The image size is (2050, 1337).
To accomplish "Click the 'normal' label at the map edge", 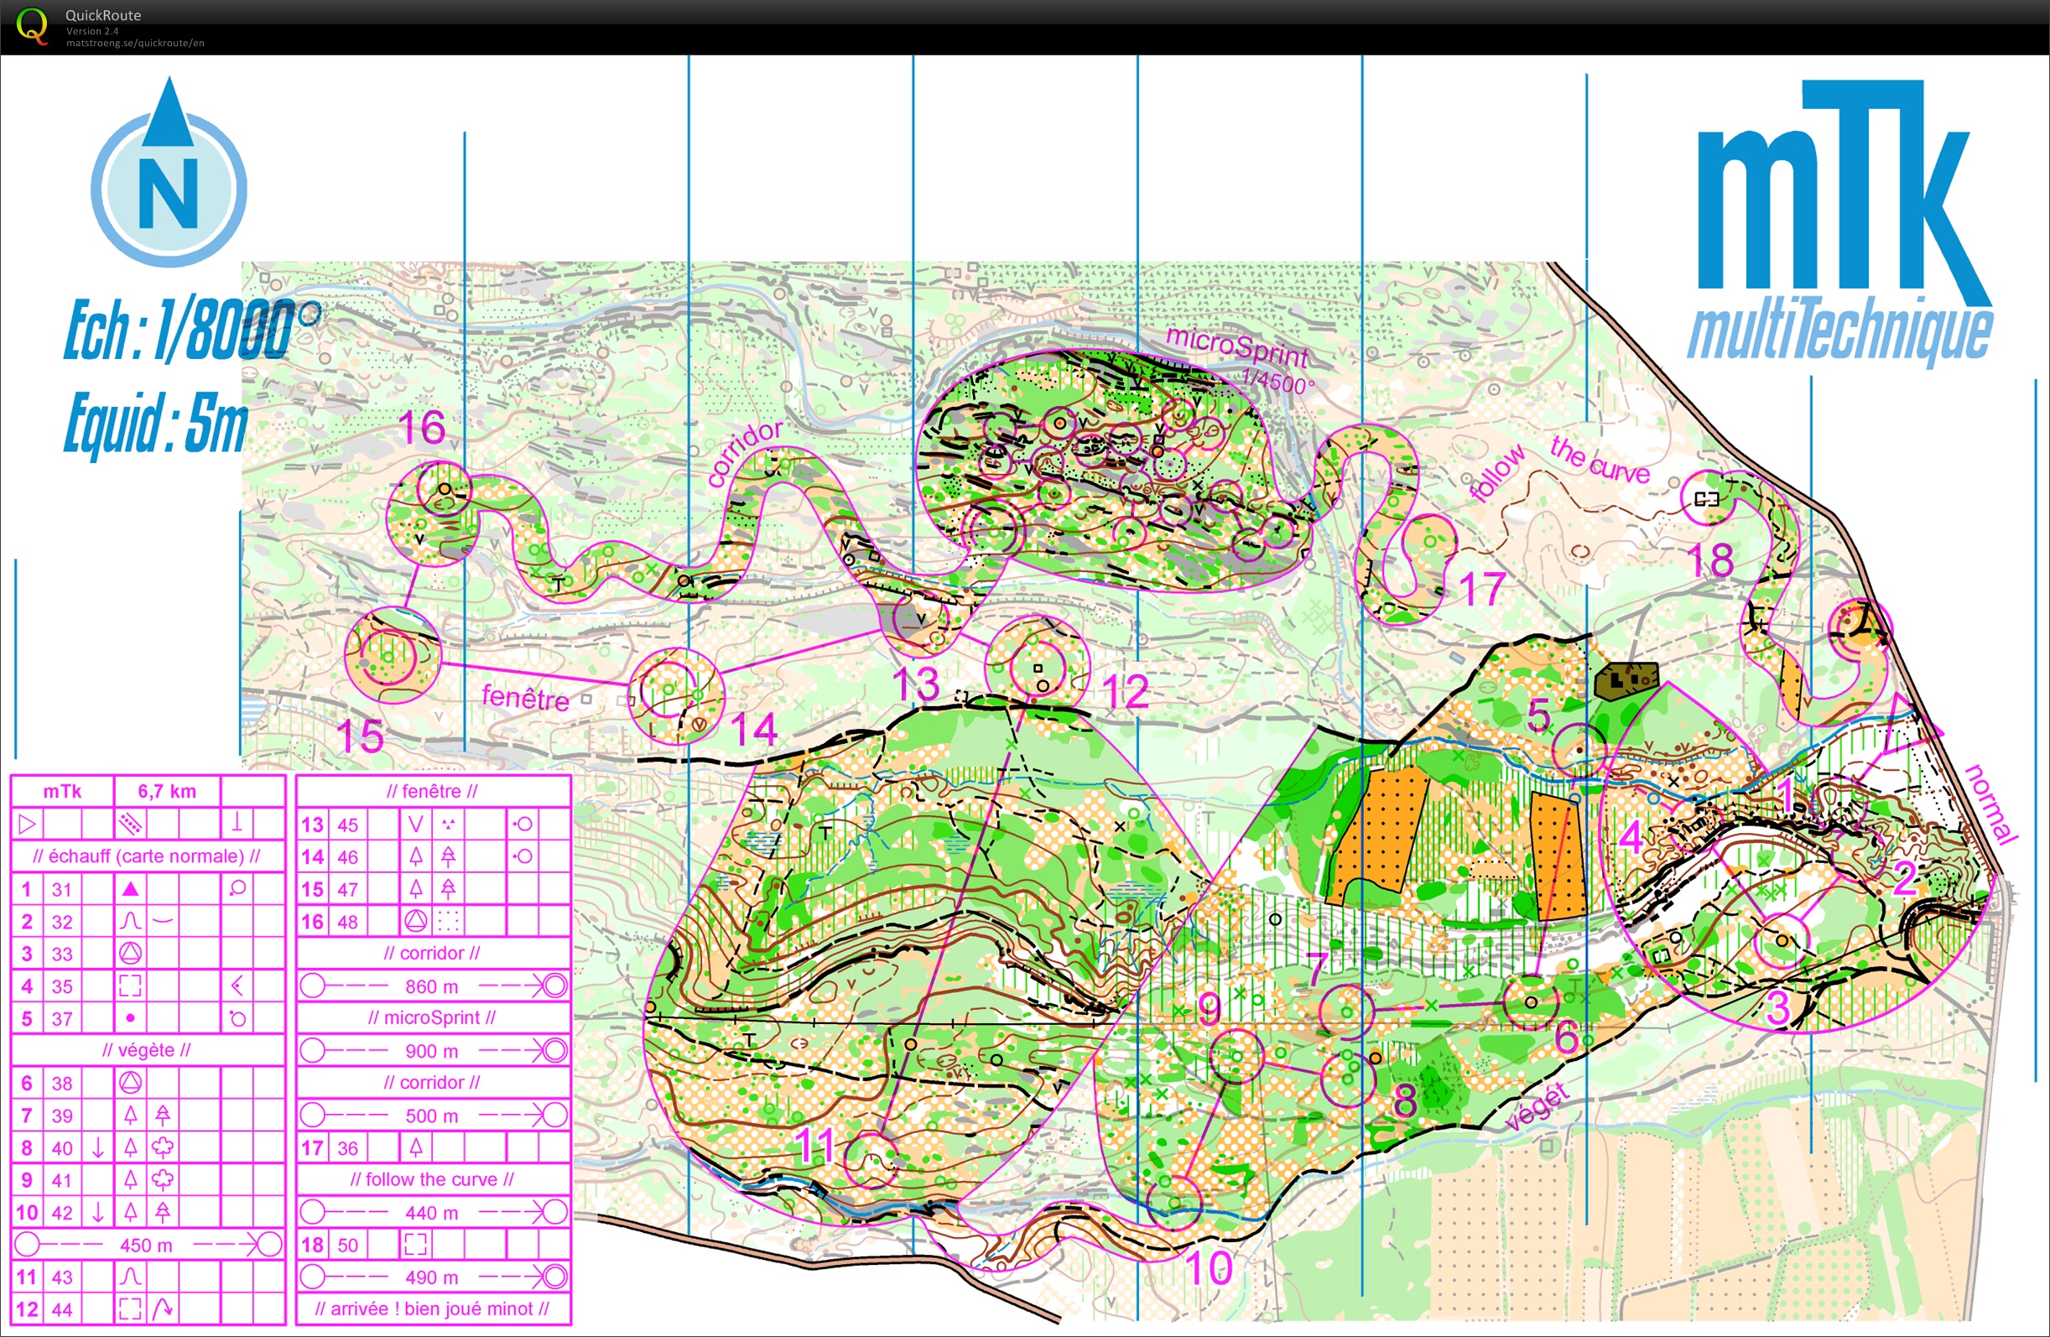I will click(x=1992, y=804).
